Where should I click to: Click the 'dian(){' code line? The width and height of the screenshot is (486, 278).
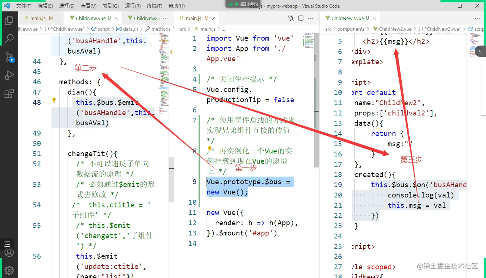click(82, 92)
